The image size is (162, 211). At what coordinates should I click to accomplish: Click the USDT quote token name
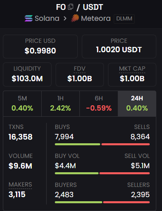(93, 7)
